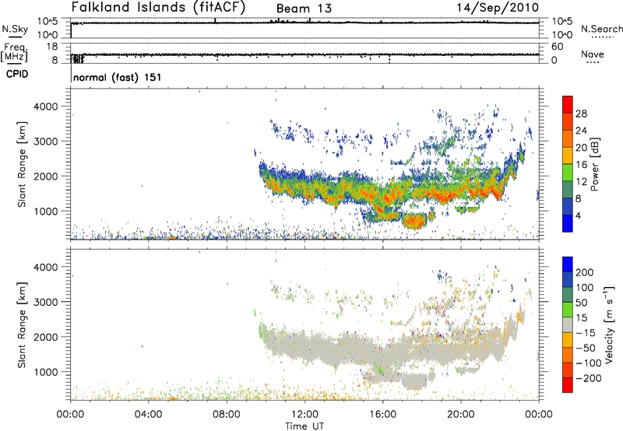This screenshot has width=623, height=431.
Task: Click the grey segment of Velocity colorbar
Action: pos(568,325)
